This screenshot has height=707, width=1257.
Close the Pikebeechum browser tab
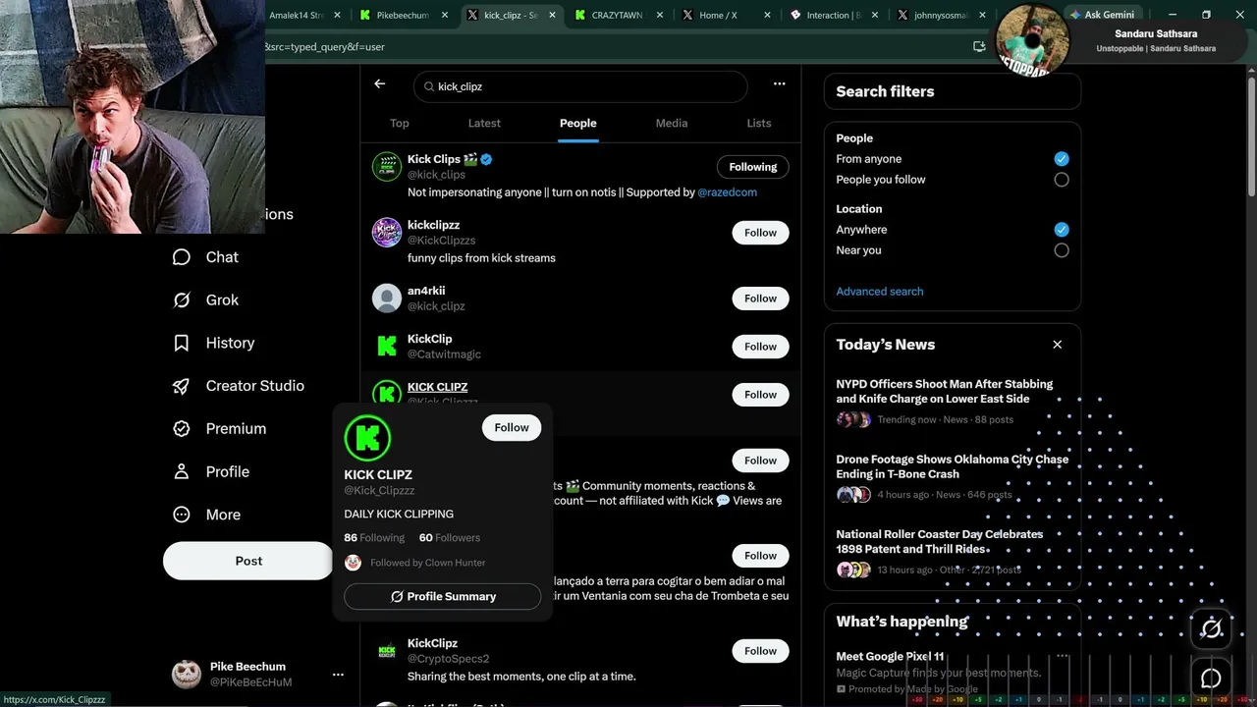pyautogui.click(x=444, y=15)
